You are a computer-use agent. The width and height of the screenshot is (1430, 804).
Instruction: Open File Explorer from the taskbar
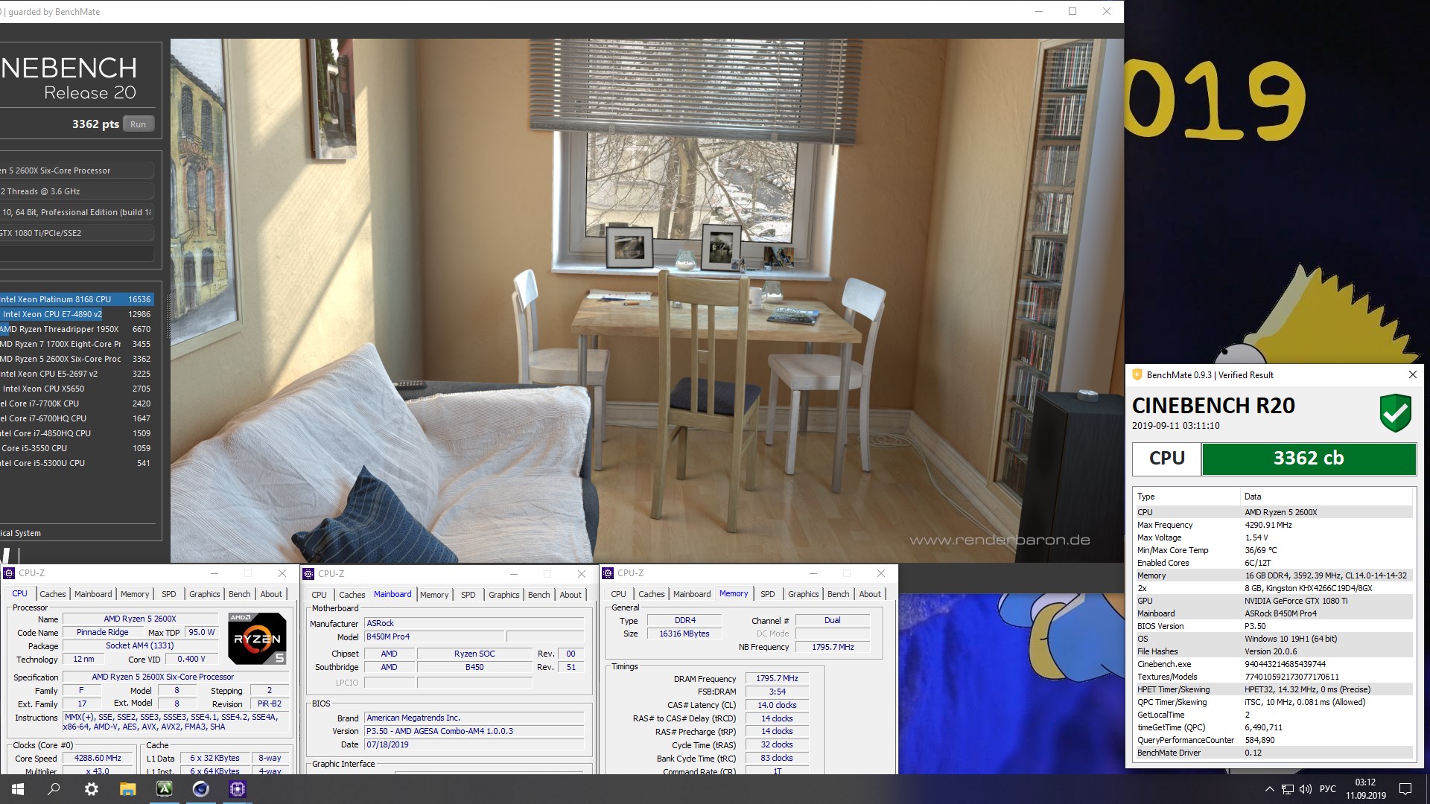pyautogui.click(x=127, y=789)
